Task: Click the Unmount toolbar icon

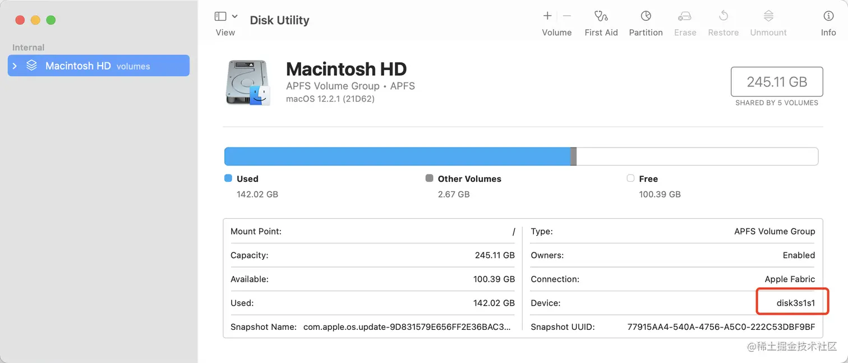Action: click(768, 16)
